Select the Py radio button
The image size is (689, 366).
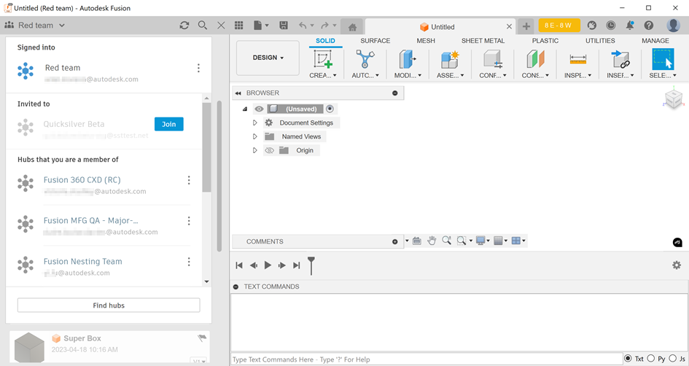(651, 359)
